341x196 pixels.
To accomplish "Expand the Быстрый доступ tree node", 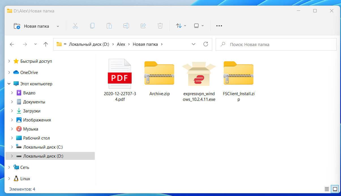I will (x=9, y=61).
